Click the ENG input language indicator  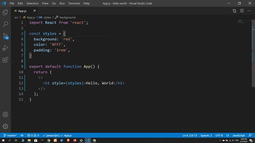pyautogui.click(x=237, y=140)
